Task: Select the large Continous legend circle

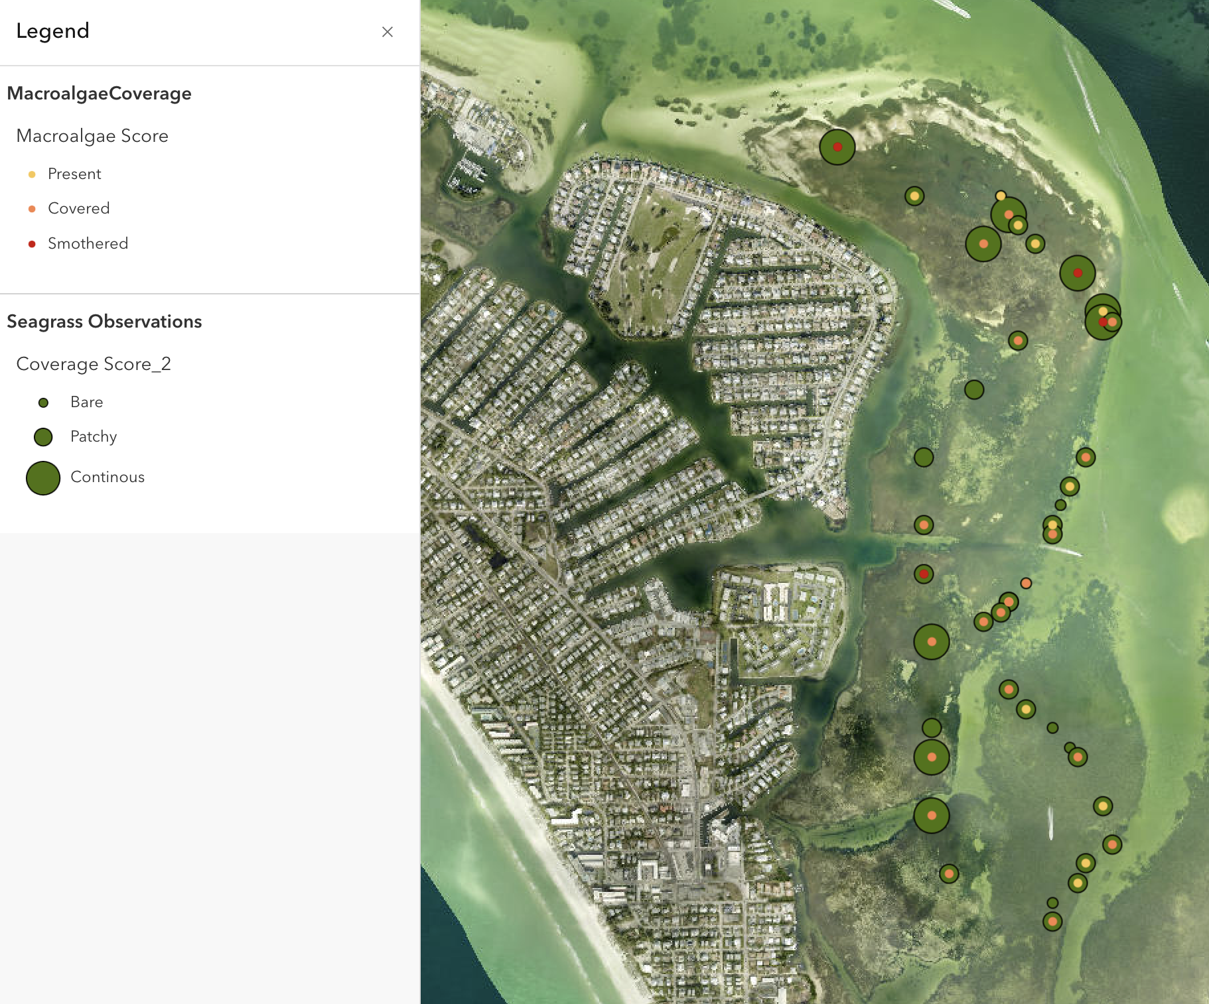Action: (43, 478)
